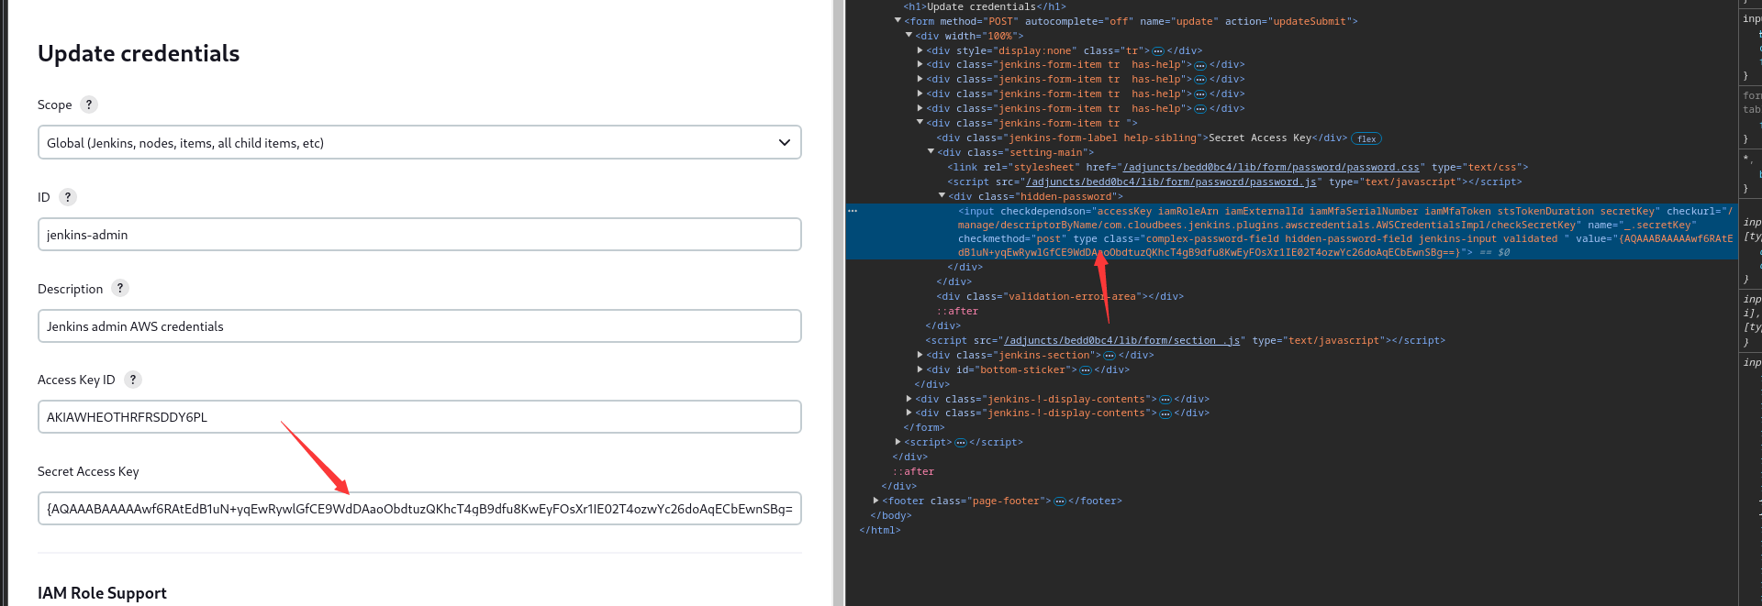Show help for Access Key ID
1762x606 pixels.
(x=133, y=380)
